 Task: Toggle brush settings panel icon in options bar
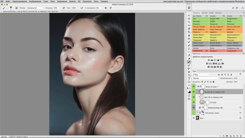pyautogui.click(x=16, y=8)
